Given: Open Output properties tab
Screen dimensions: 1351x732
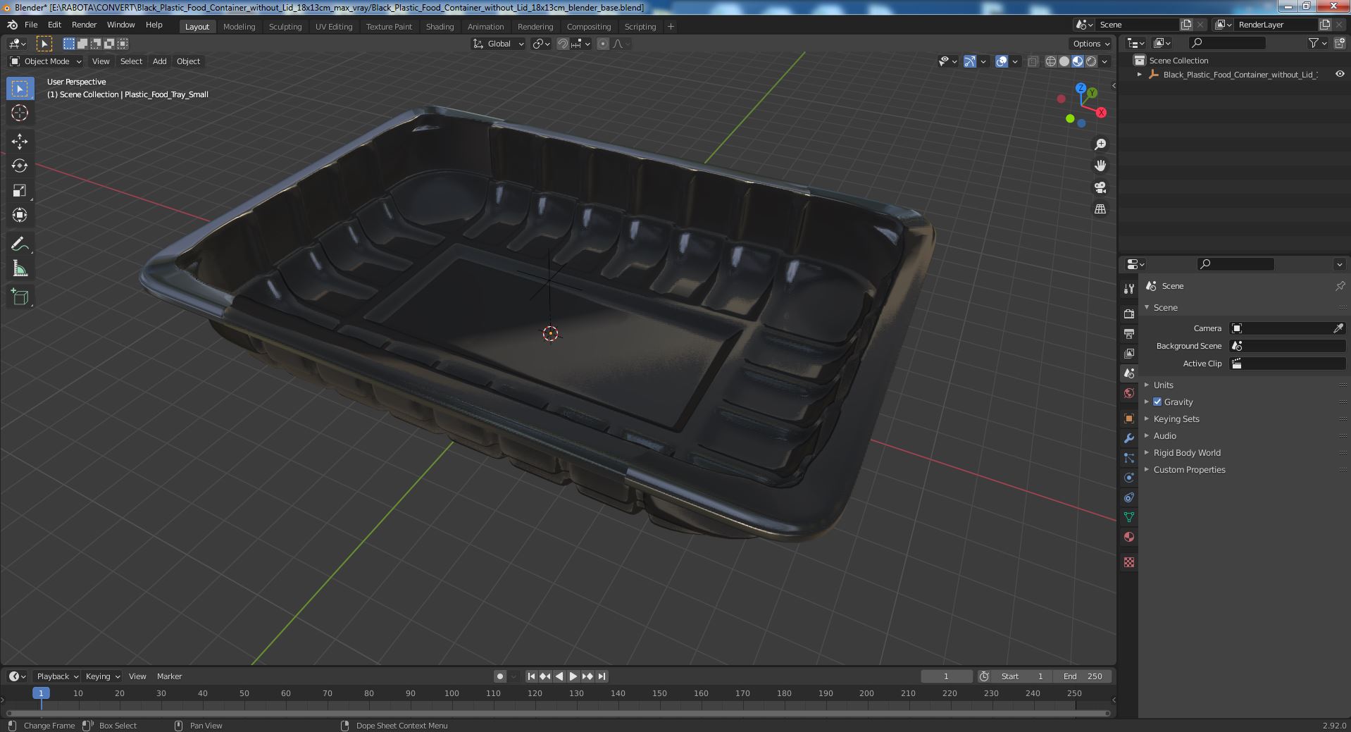Looking at the screenshot, I should click(1129, 333).
